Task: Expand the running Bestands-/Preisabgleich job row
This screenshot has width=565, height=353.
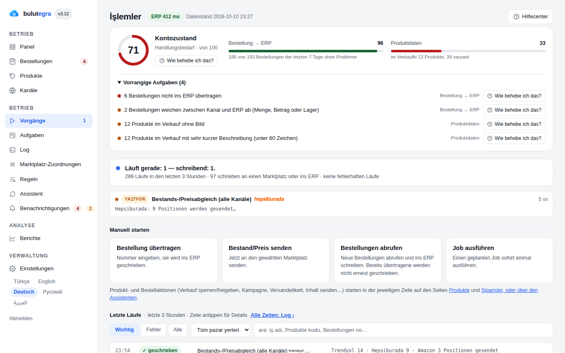Action: 332,204
